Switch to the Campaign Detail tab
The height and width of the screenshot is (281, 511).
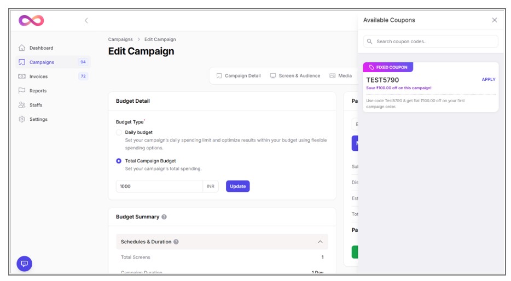click(x=239, y=76)
